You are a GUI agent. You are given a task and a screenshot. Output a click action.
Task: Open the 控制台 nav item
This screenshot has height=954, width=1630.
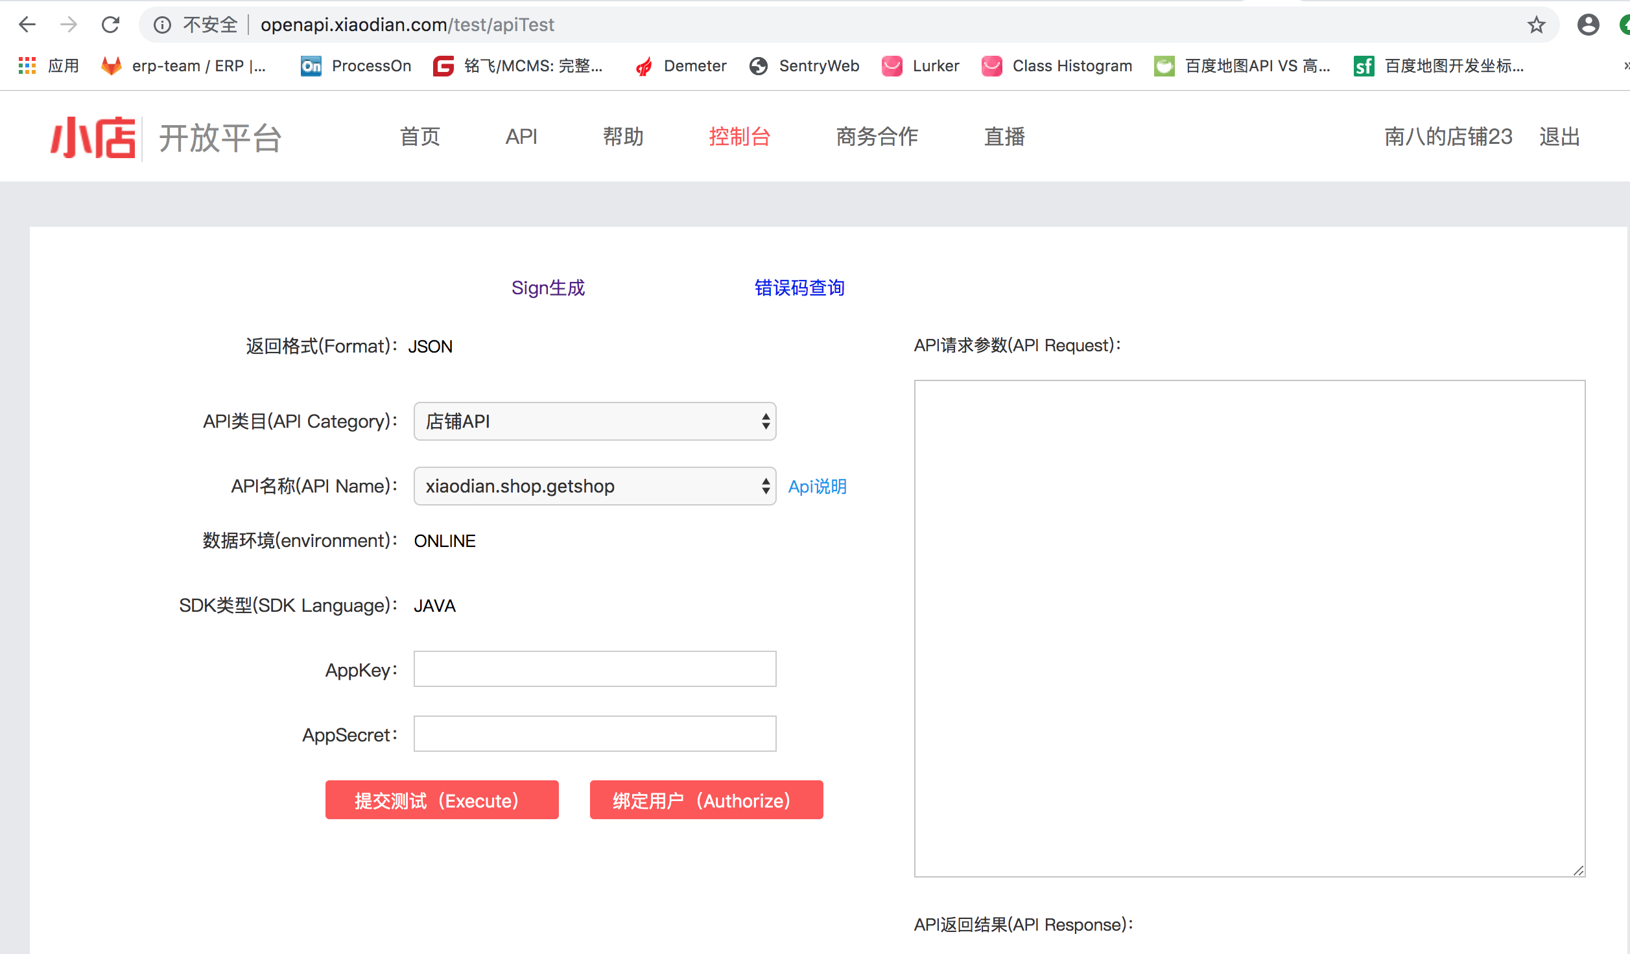tap(739, 137)
